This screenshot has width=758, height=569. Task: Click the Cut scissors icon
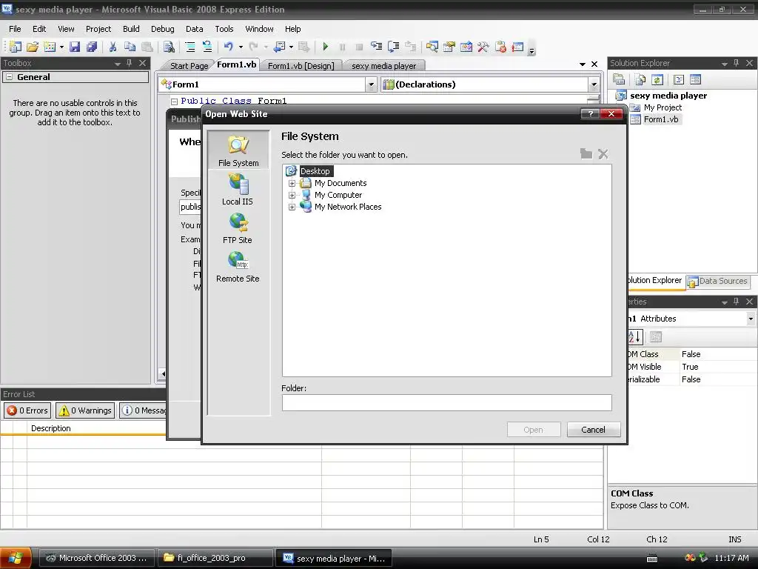point(113,47)
